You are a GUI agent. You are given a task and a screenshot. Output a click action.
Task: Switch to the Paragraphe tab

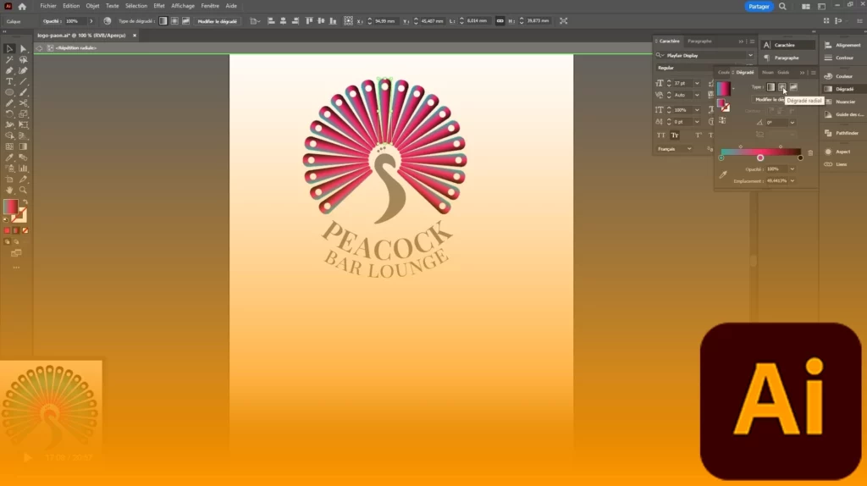point(699,41)
